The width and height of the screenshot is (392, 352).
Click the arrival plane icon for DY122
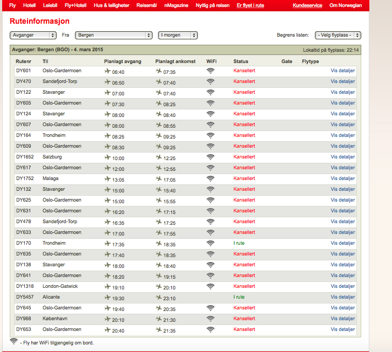tap(159, 93)
